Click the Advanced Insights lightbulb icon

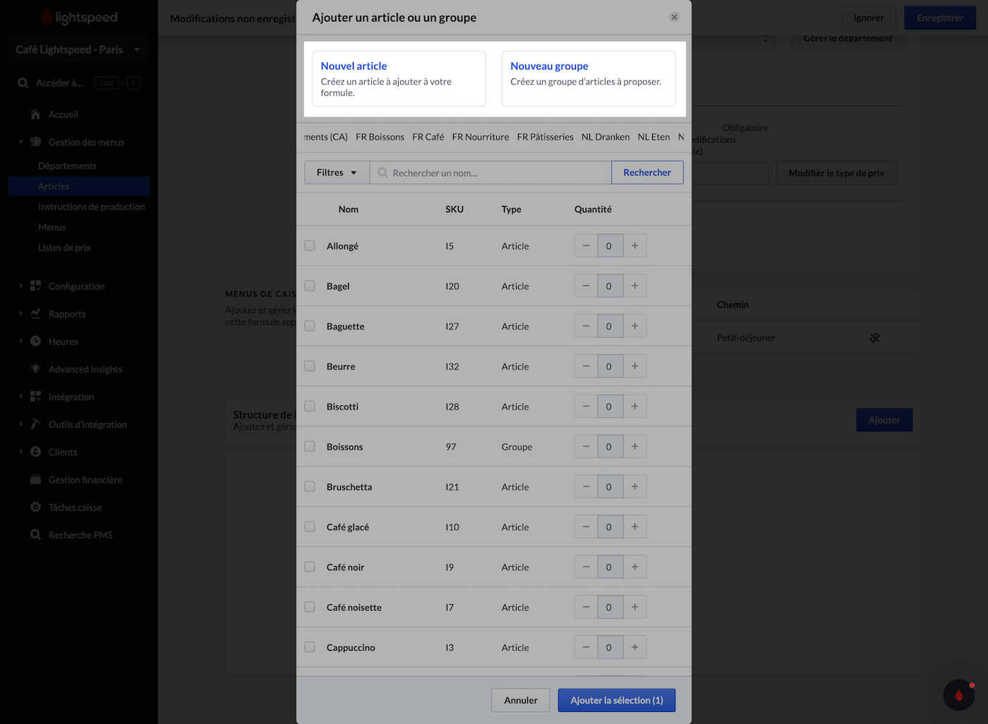tap(35, 369)
